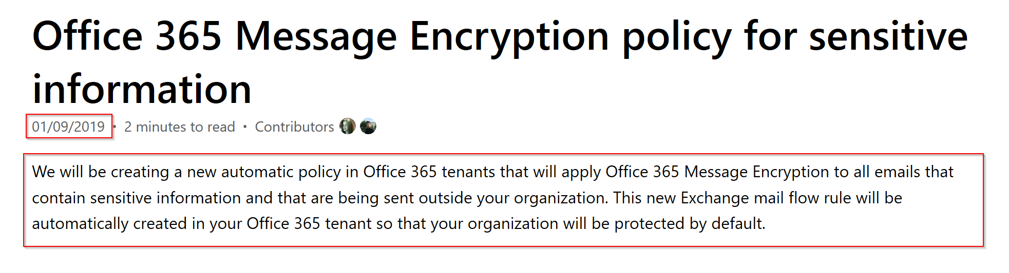Click the bullet separator after the date
The height and width of the screenshot is (273, 1009).
coord(115,127)
